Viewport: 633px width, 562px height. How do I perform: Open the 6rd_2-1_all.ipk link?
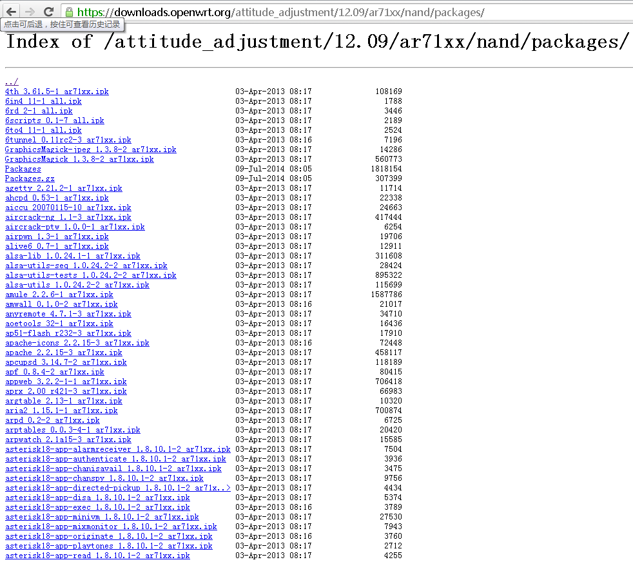click(39, 111)
